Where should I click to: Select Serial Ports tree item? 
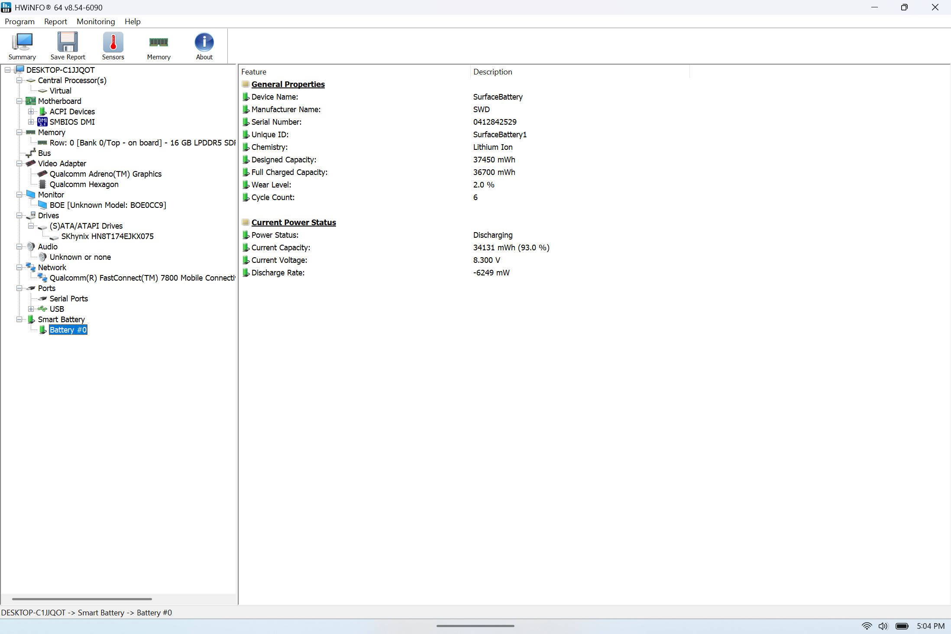[x=68, y=298]
